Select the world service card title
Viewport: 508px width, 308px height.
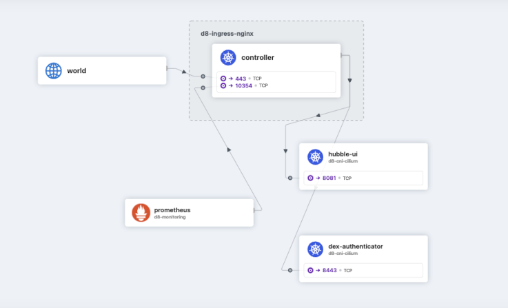[x=77, y=70]
